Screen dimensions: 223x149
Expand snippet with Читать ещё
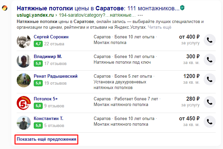point(160,27)
